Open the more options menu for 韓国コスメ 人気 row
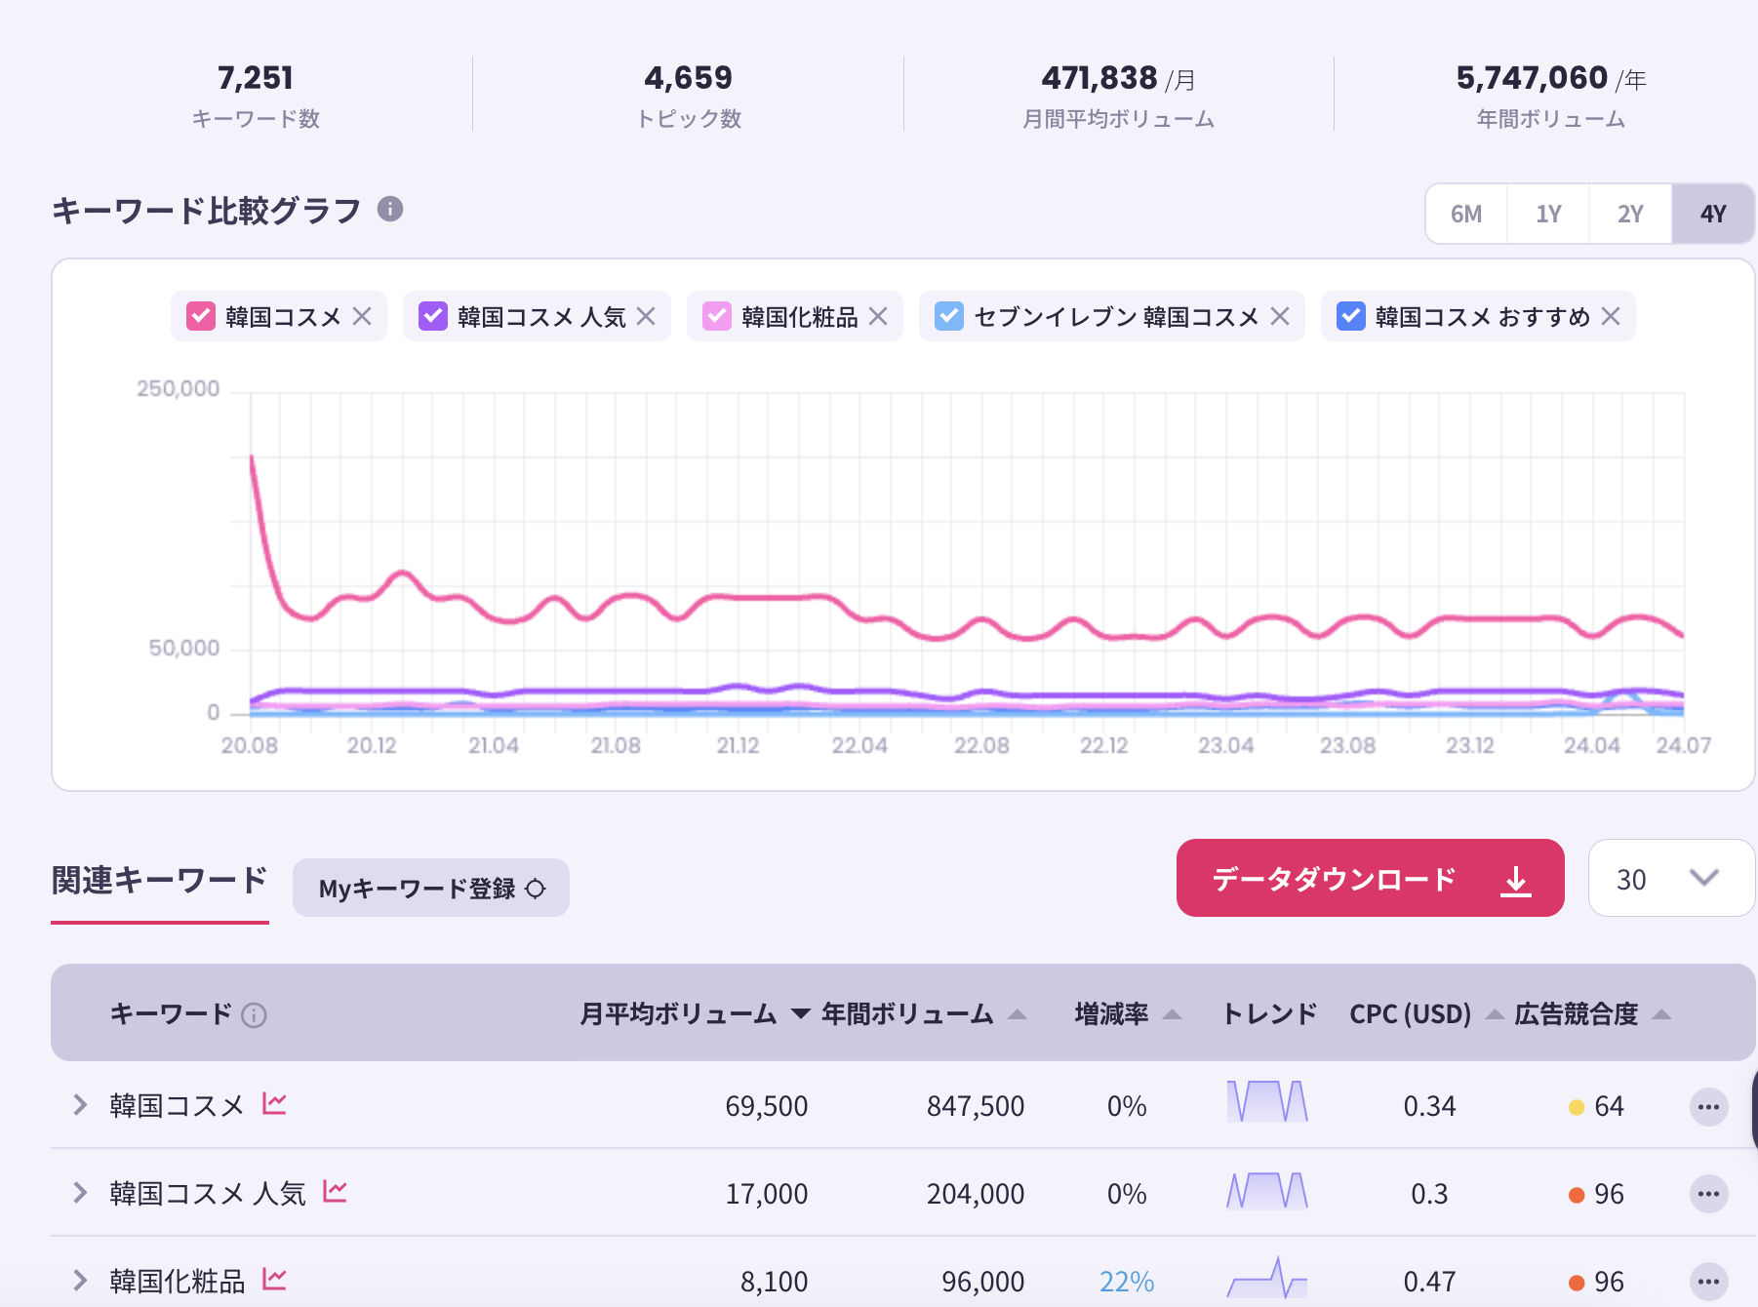The image size is (1758, 1307). (1707, 1194)
